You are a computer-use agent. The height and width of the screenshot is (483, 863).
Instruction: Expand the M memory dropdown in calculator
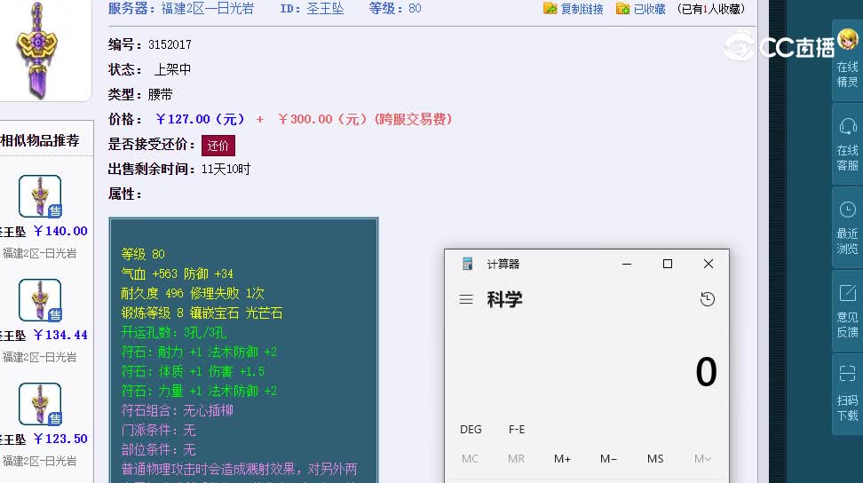coord(703,459)
